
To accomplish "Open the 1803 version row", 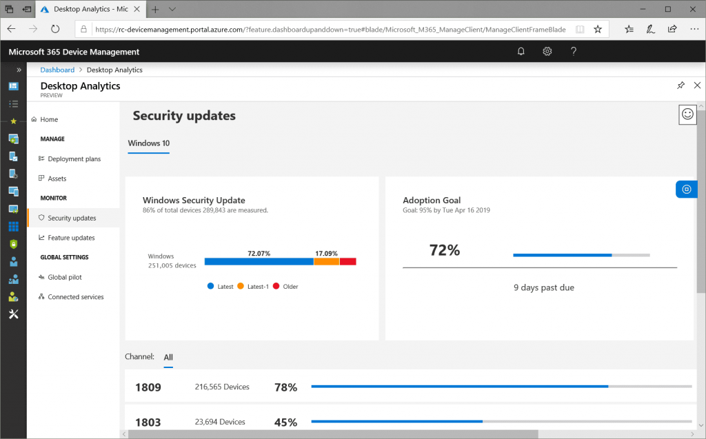I will click(411, 417).
